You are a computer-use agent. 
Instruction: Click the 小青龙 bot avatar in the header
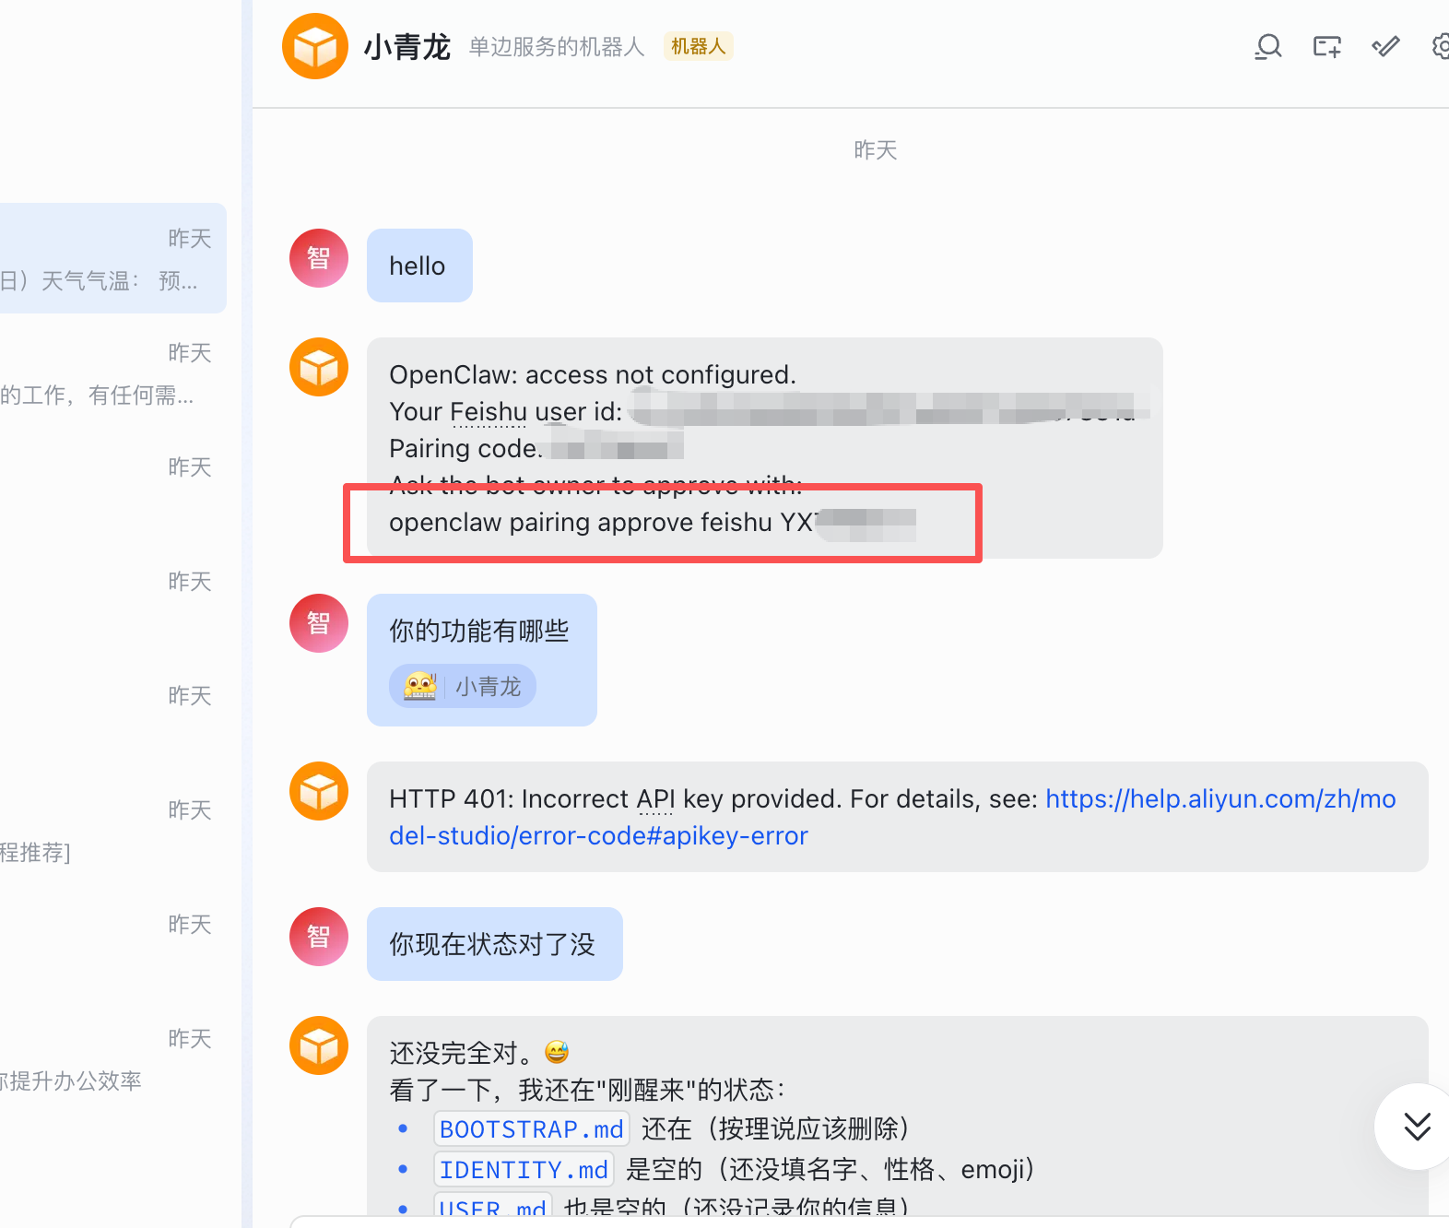point(315,46)
